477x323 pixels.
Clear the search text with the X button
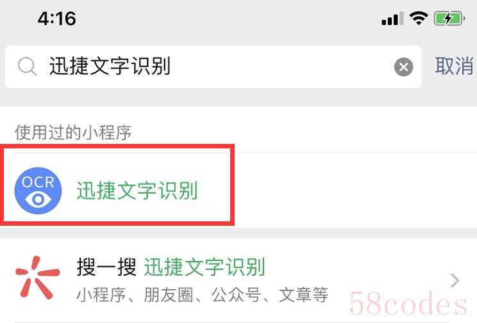pos(403,67)
